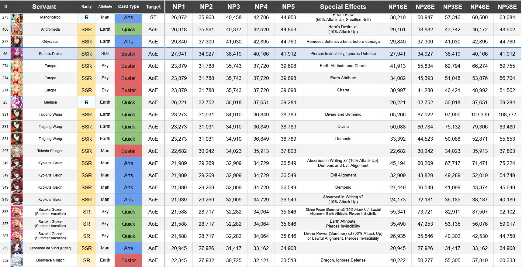Select the Medusa name cell
This screenshot has height=267, width=522.
point(50,102)
